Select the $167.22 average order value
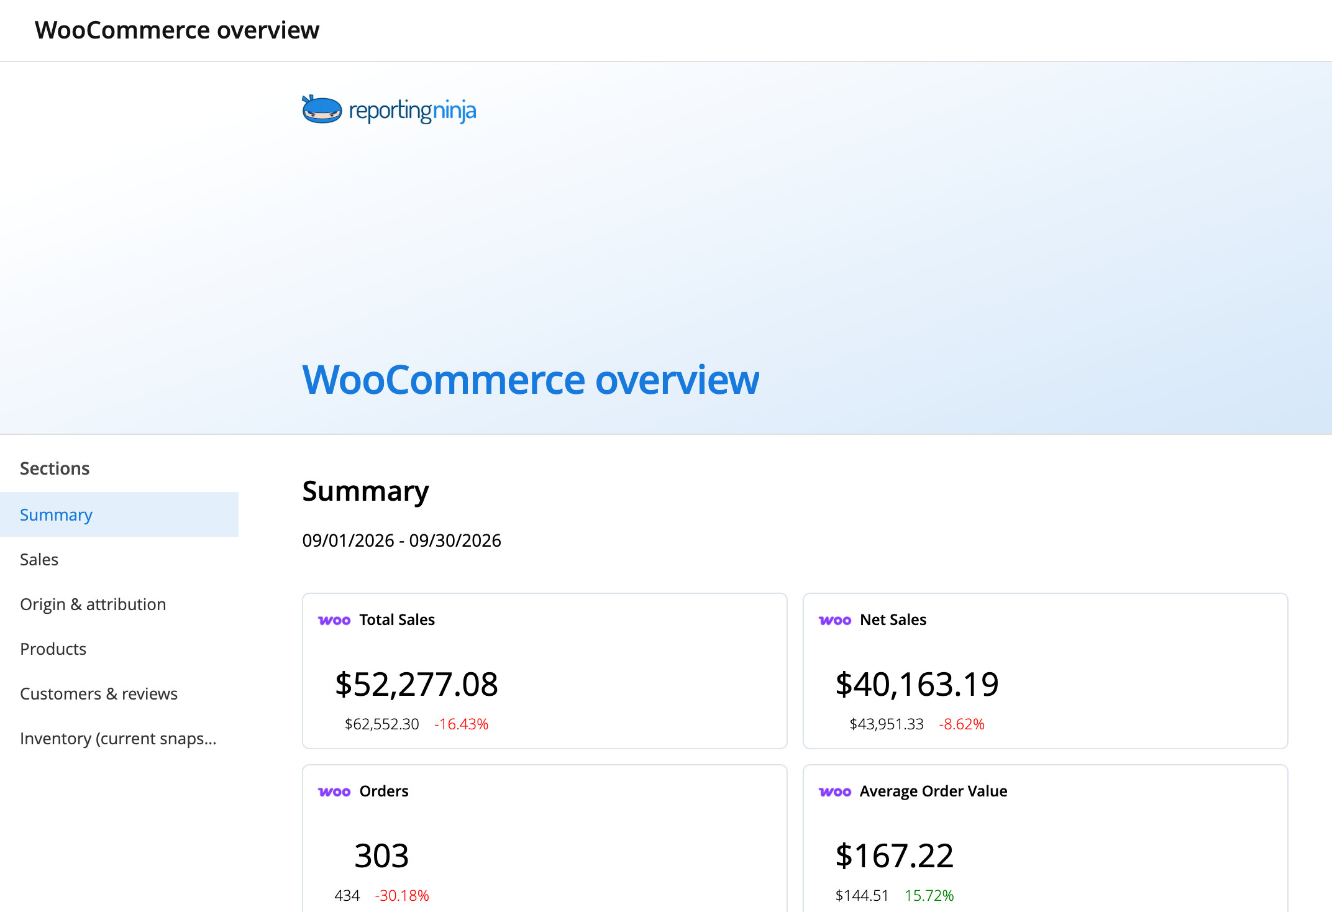The height and width of the screenshot is (912, 1332). point(894,855)
